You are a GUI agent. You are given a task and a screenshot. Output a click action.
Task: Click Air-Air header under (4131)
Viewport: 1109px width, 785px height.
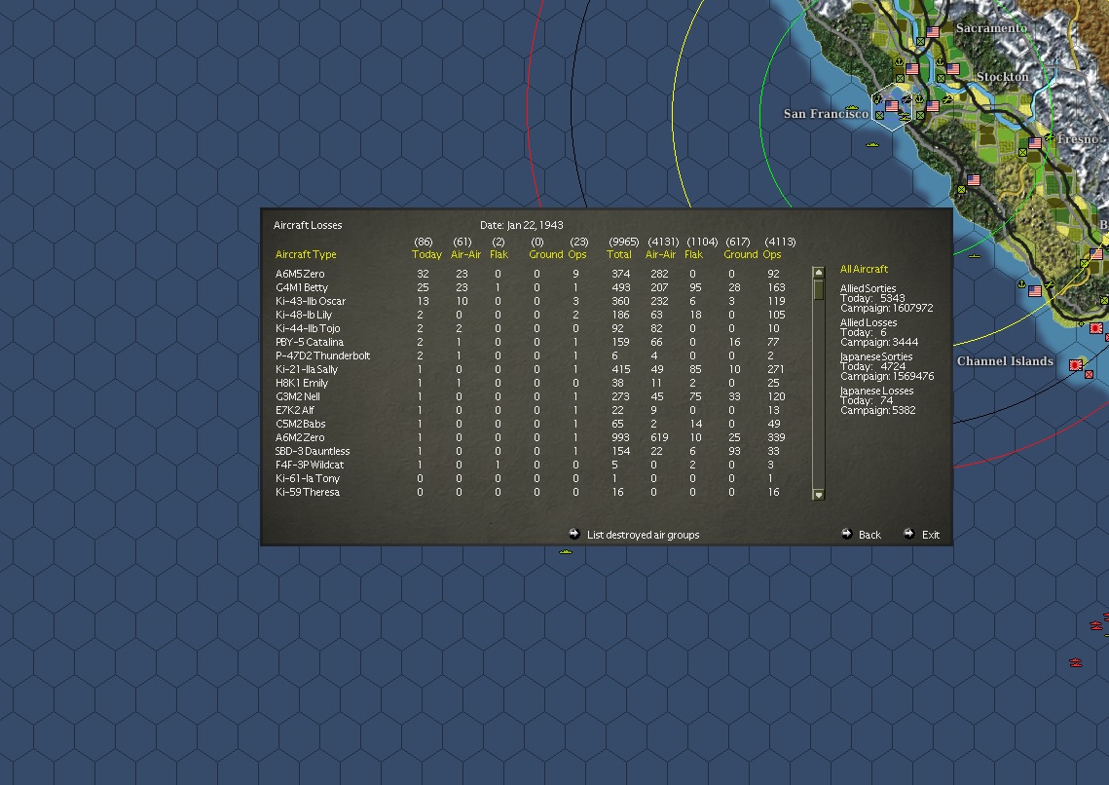click(660, 254)
